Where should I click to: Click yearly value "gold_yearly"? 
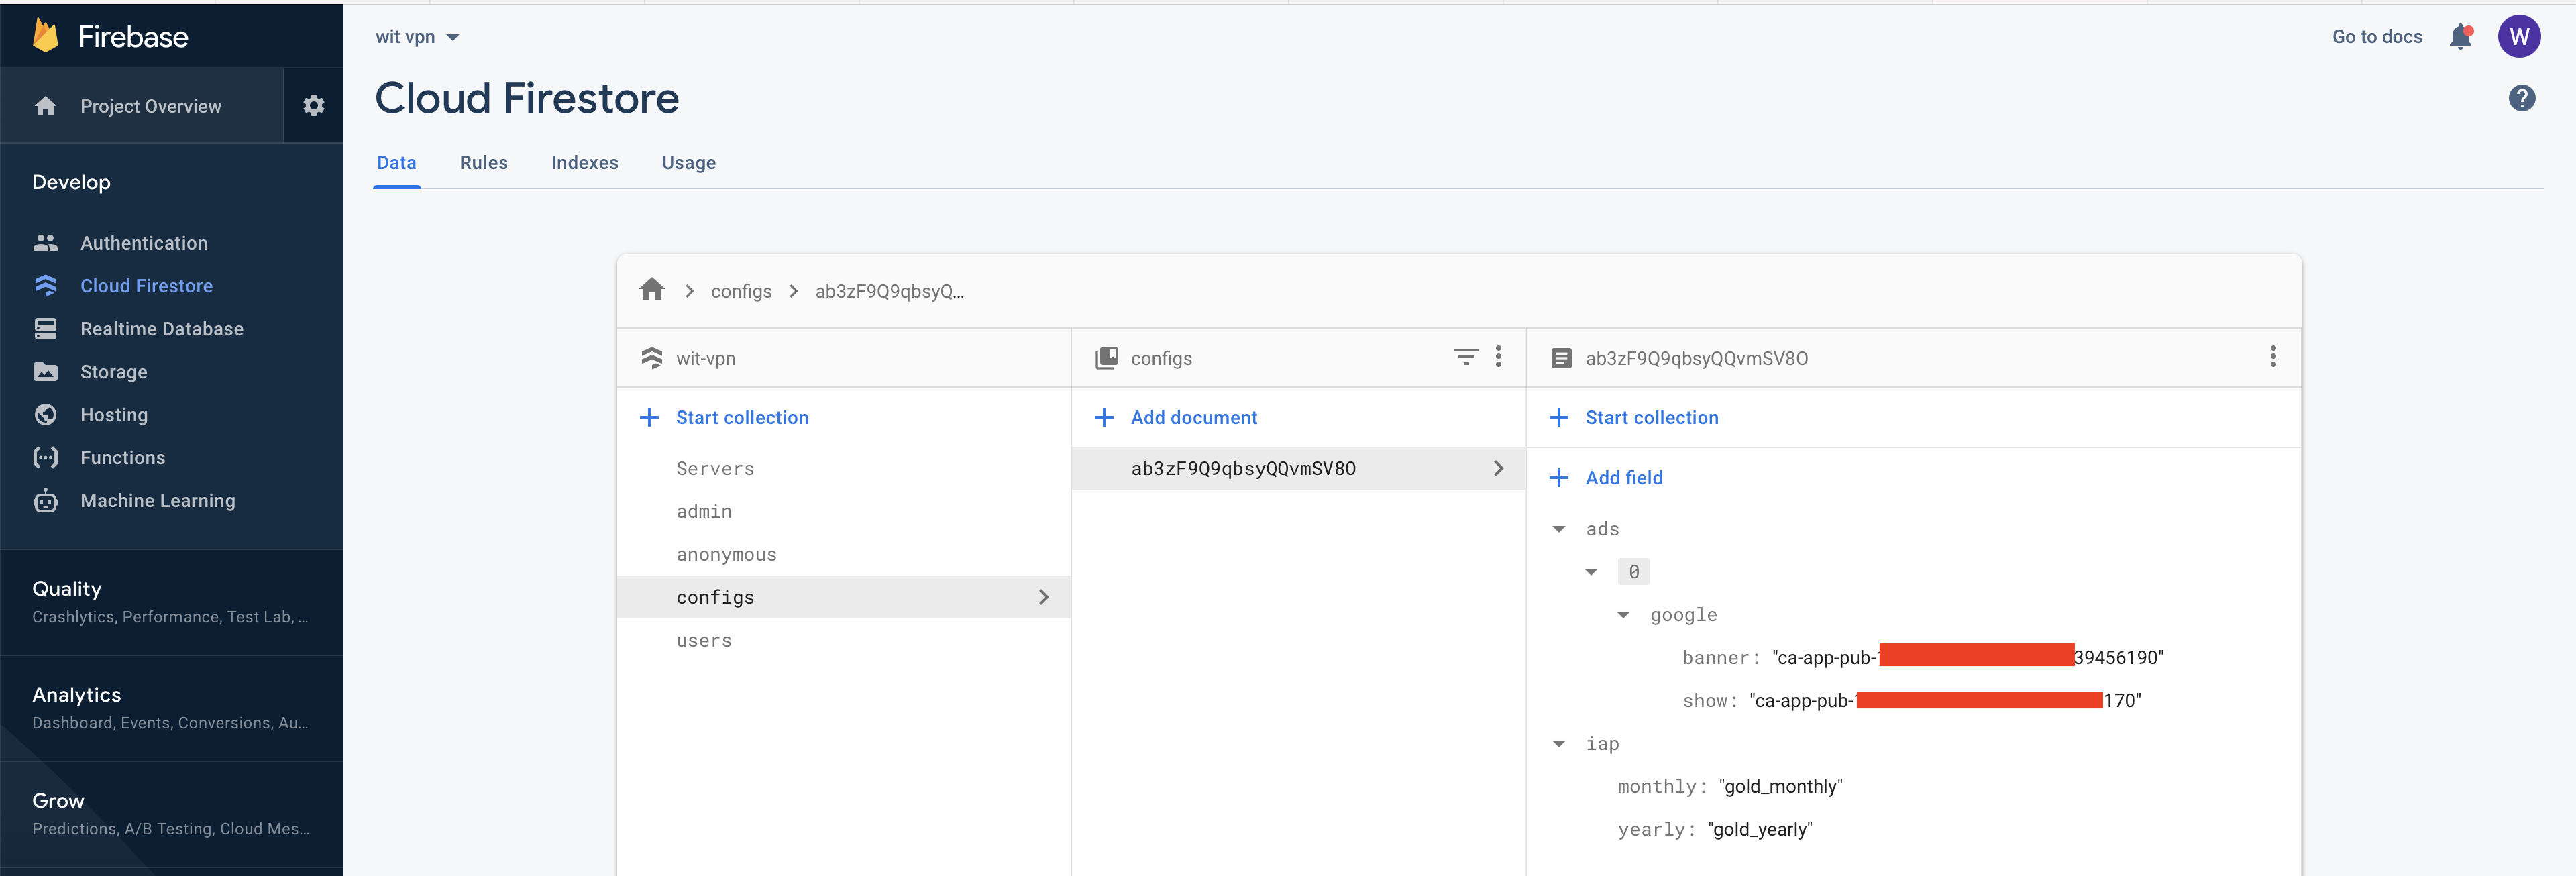[x=1760, y=829]
